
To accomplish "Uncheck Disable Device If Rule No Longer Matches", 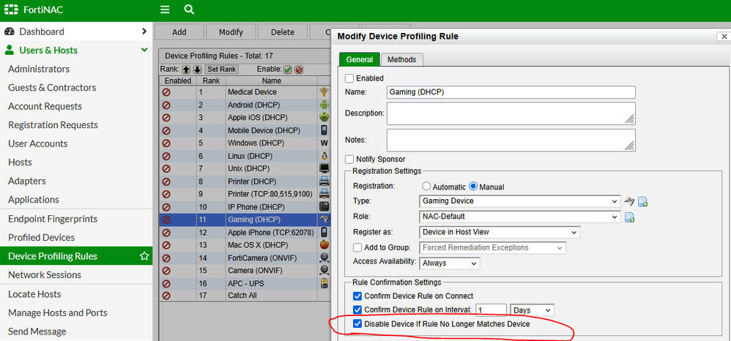I will [x=357, y=323].
